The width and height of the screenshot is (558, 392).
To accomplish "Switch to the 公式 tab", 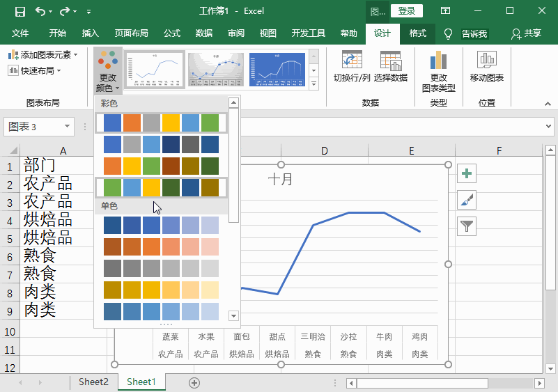I will 172,33.
